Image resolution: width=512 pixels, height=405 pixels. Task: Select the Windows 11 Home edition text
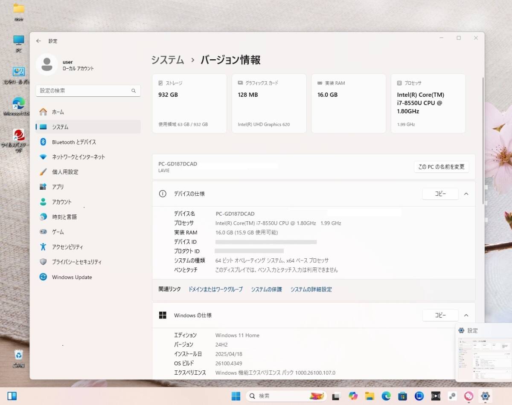tap(237, 335)
